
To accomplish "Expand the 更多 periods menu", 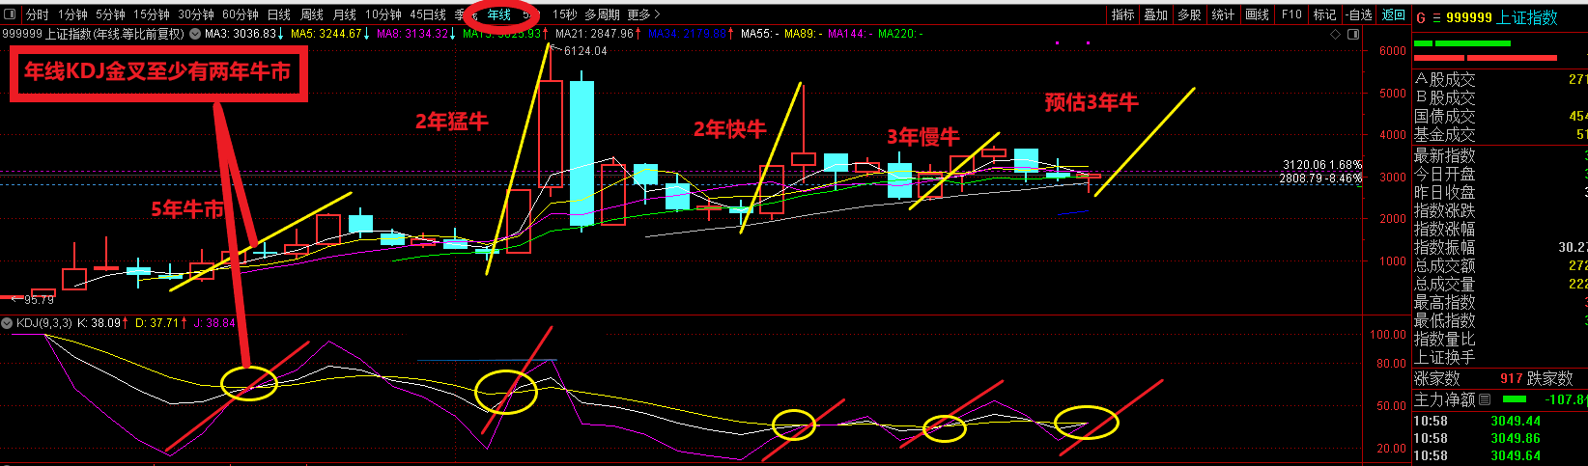I will coord(643,14).
